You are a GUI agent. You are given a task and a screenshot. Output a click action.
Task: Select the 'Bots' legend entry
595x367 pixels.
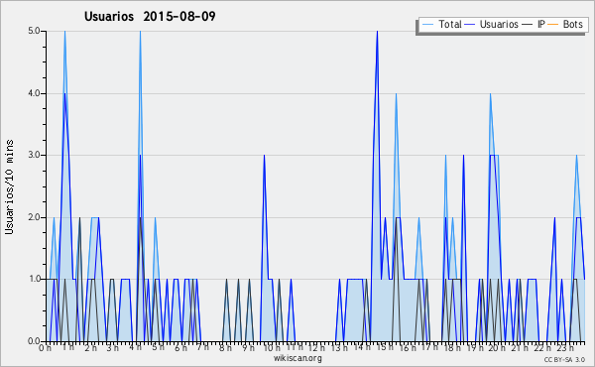(565, 24)
